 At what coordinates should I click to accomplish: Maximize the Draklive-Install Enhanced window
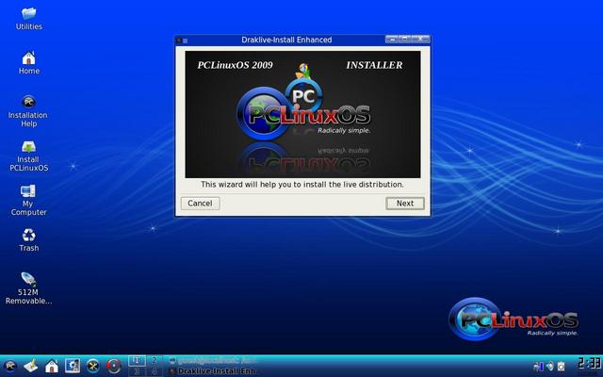pos(405,39)
